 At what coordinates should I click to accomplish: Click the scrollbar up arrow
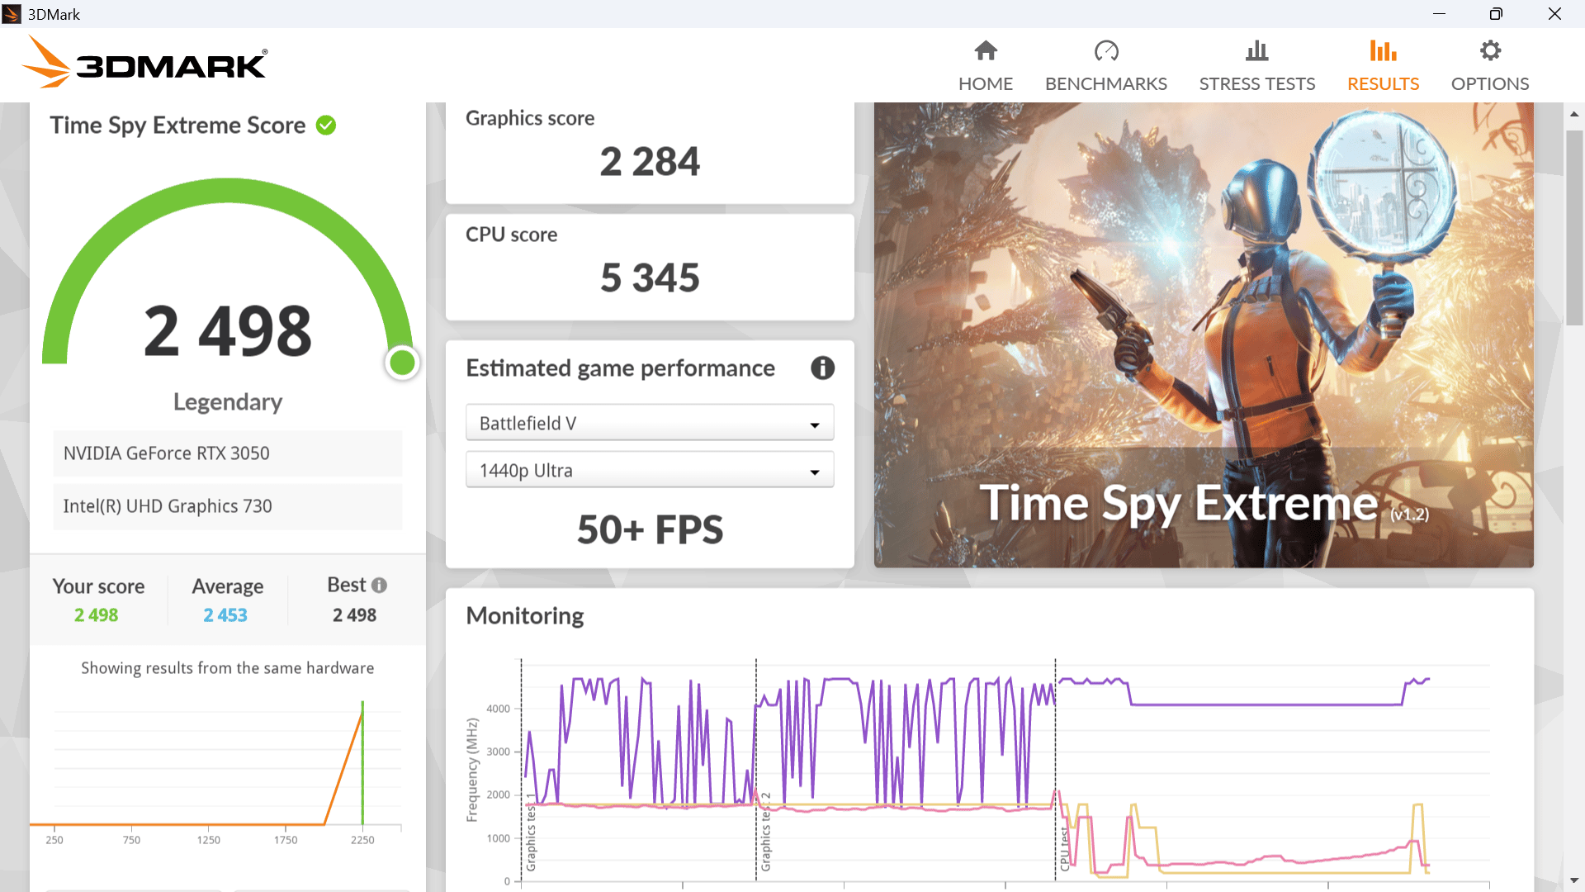coord(1574,114)
